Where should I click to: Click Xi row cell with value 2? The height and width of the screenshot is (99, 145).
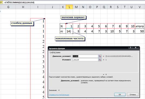[76, 26]
